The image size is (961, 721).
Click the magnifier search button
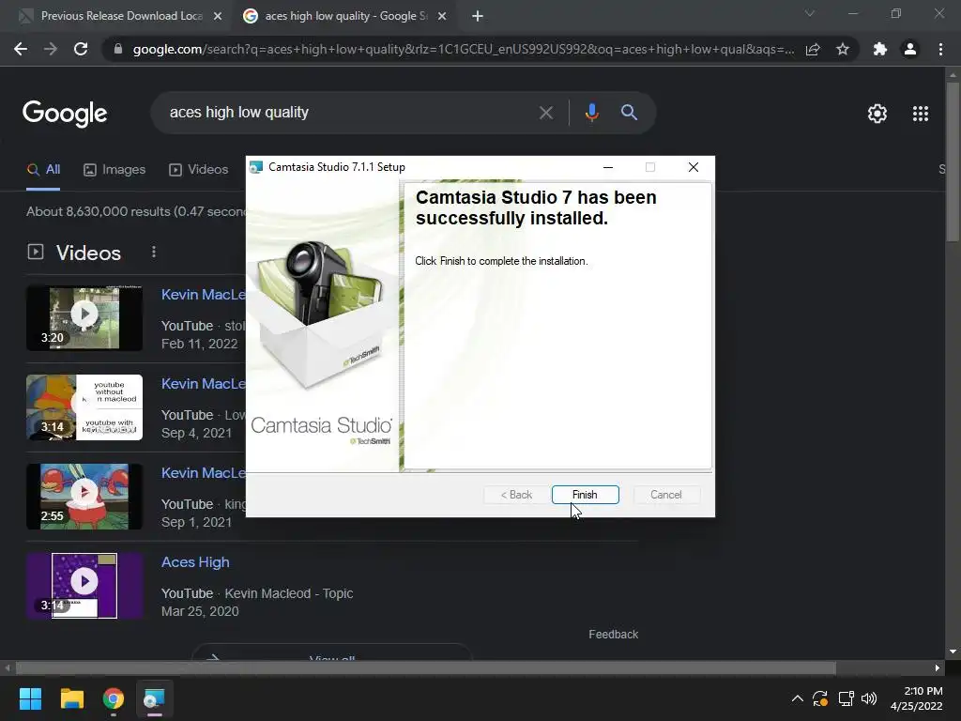(629, 113)
